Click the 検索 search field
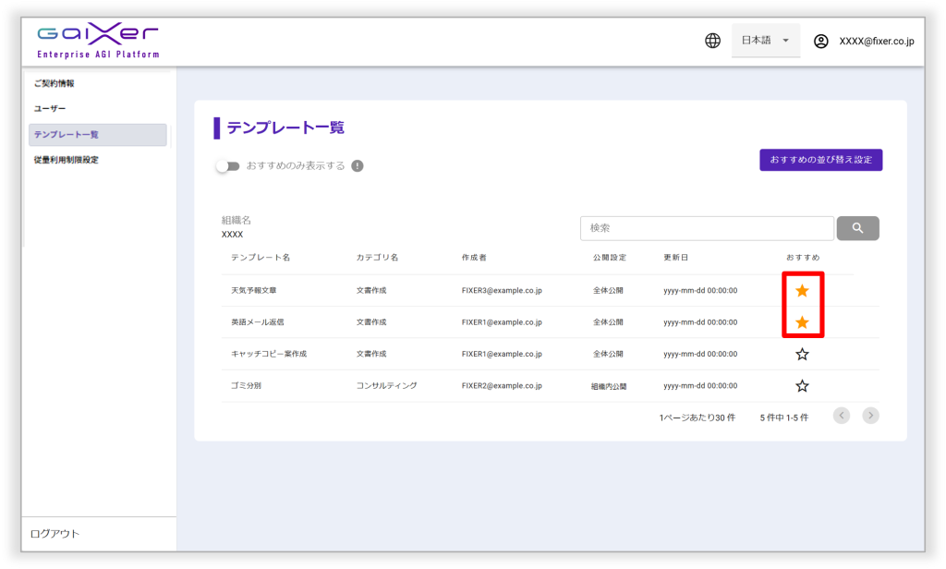This screenshot has height=569, width=946. coord(707,228)
